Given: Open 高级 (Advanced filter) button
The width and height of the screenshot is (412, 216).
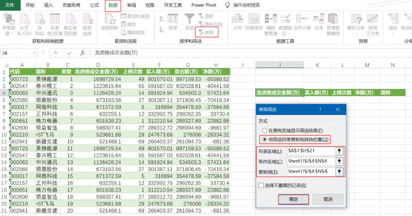Looking at the screenshot, I should point(206,32).
